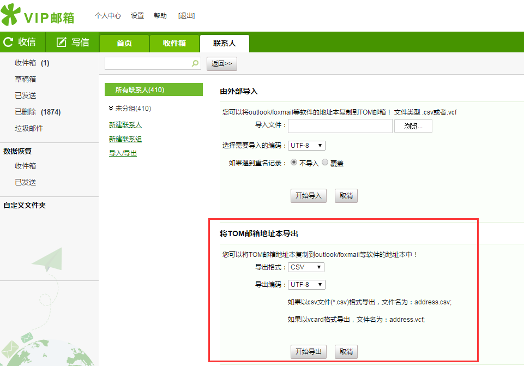Viewport: 524px width, 366px height.
Task: Open 已删除 (1874) folder
Action: click(38, 112)
